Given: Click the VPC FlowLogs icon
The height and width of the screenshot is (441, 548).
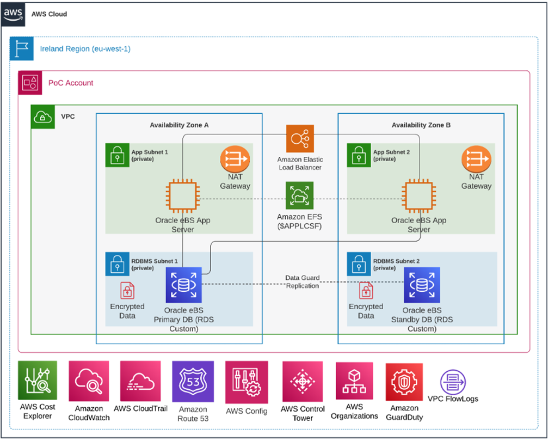Looking at the screenshot, I should click(x=453, y=382).
